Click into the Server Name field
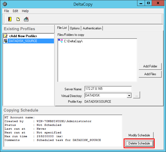Image resolution: width=166 pixels, height=152 pixels. (108, 89)
